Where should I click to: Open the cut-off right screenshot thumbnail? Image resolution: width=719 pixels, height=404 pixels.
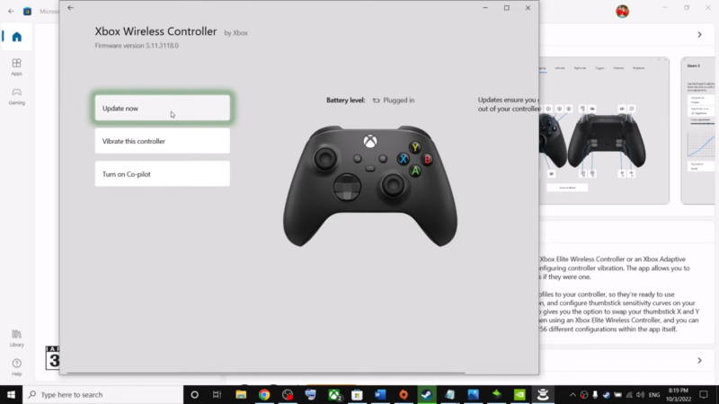pos(700,130)
